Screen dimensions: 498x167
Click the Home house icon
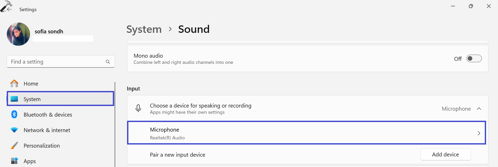tap(14, 83)
